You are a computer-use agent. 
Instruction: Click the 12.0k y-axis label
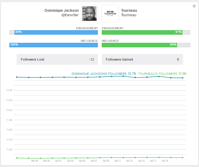point(9,110)
